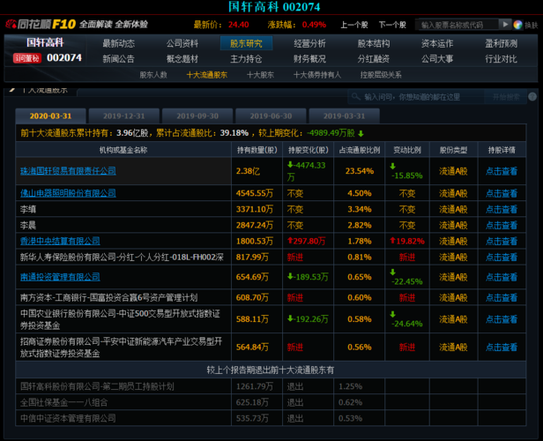Go to 十大流通股东 sub-section

coord(207,75)
